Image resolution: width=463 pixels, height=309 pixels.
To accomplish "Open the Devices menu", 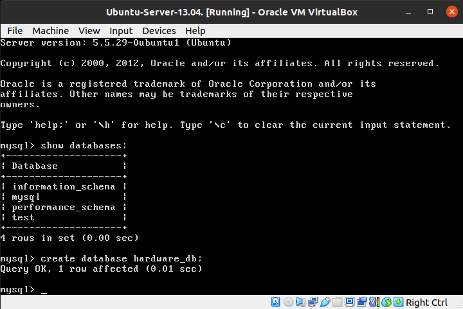I will pyautogui.click(x=159, y=31).
